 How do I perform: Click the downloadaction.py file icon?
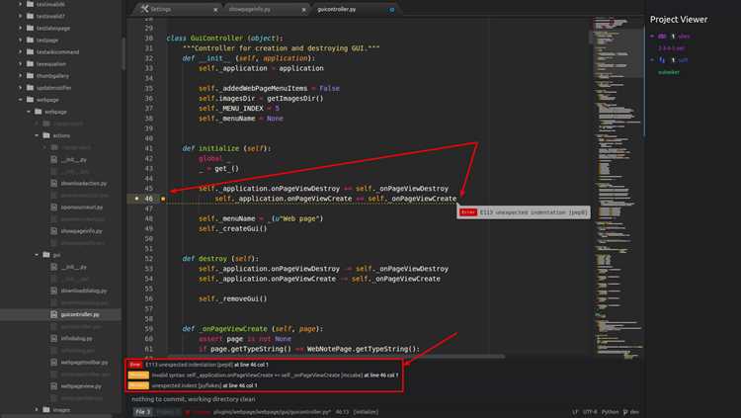tap(54, 184)
